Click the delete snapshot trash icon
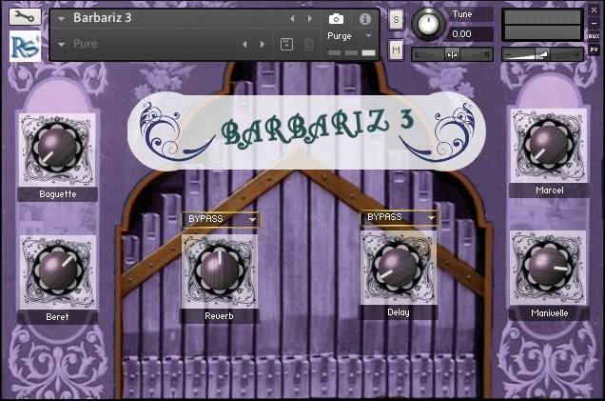This screenshot has width=605, height=401. 308,44
